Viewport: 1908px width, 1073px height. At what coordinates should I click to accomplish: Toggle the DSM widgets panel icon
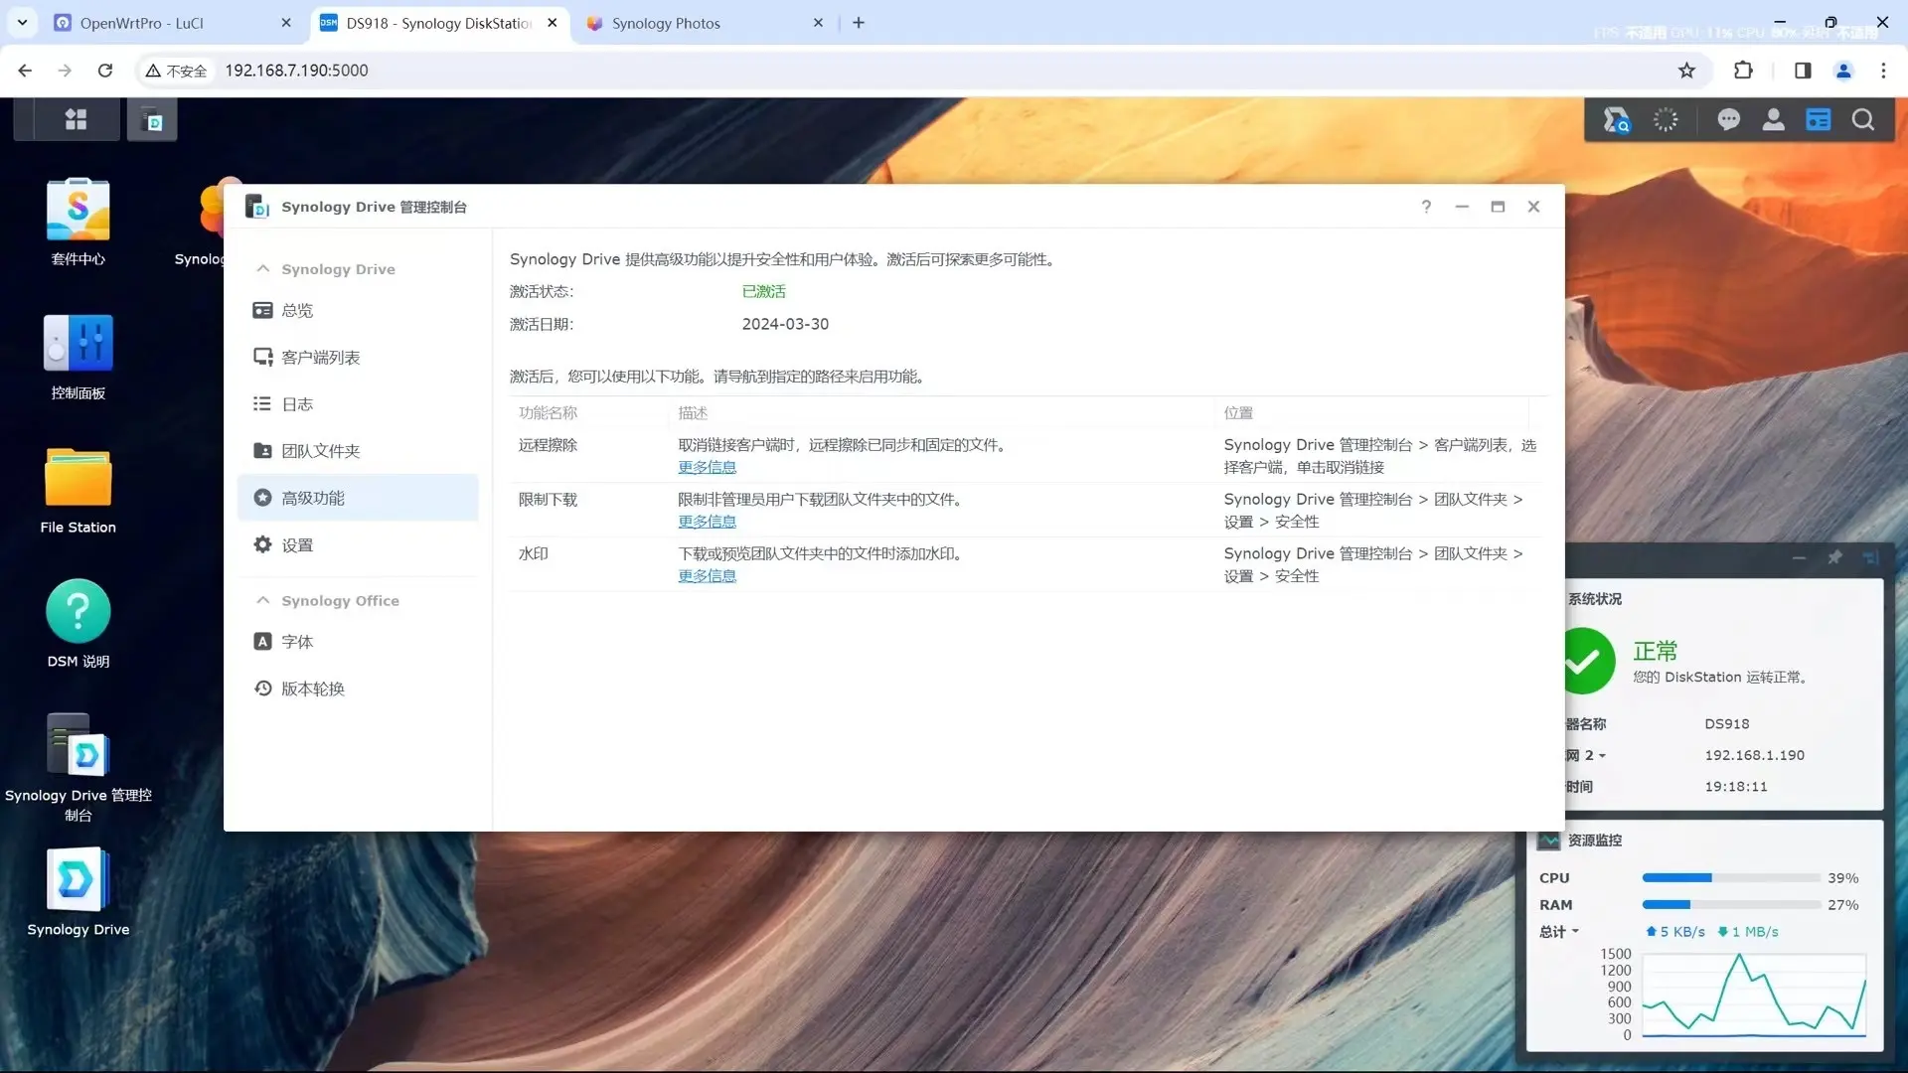tap(1819, 120)
